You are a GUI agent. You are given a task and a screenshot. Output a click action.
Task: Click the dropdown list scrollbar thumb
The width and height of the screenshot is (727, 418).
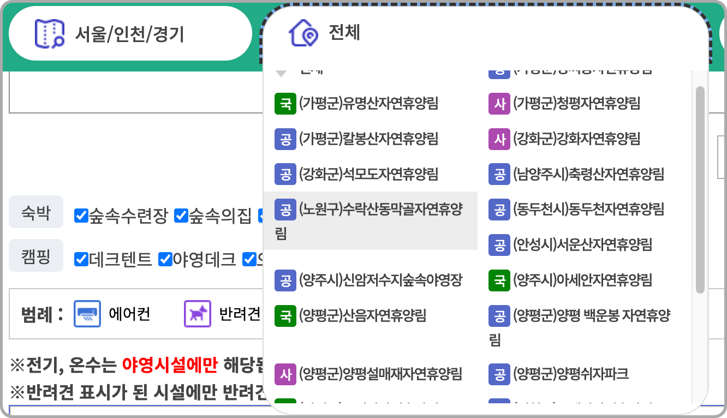point(700,189)
